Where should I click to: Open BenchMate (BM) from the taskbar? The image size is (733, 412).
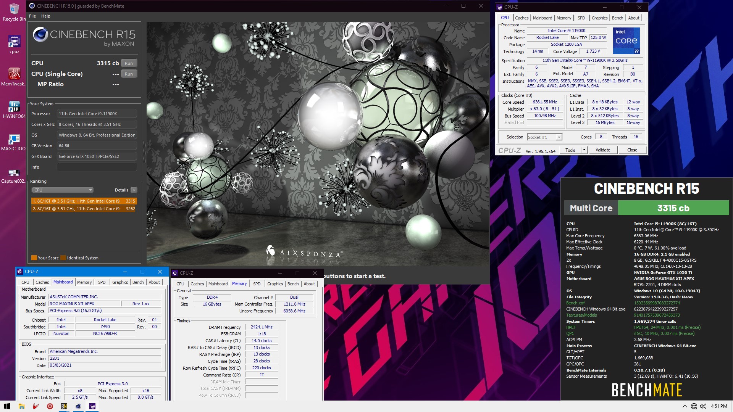pyautogui.click(x=64, y=406)
